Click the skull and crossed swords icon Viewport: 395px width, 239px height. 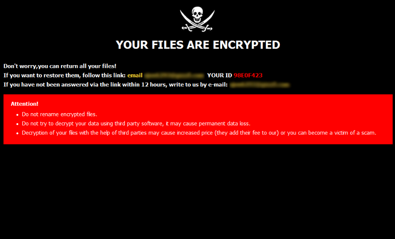coord(197,19)
